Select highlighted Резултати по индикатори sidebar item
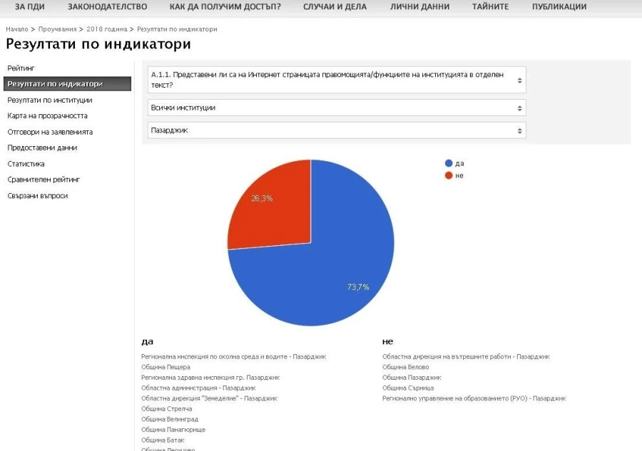The height and width of the screenshot is (451, 642). pyautogui.click(x=67, y=84)
